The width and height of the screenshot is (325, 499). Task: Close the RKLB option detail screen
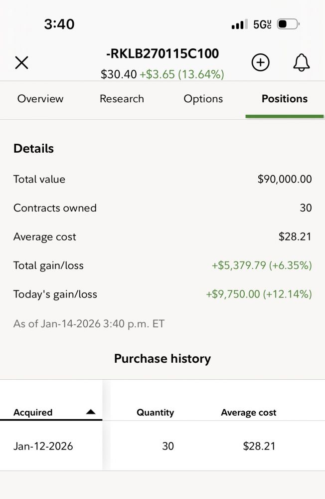[x=22, y=62]
